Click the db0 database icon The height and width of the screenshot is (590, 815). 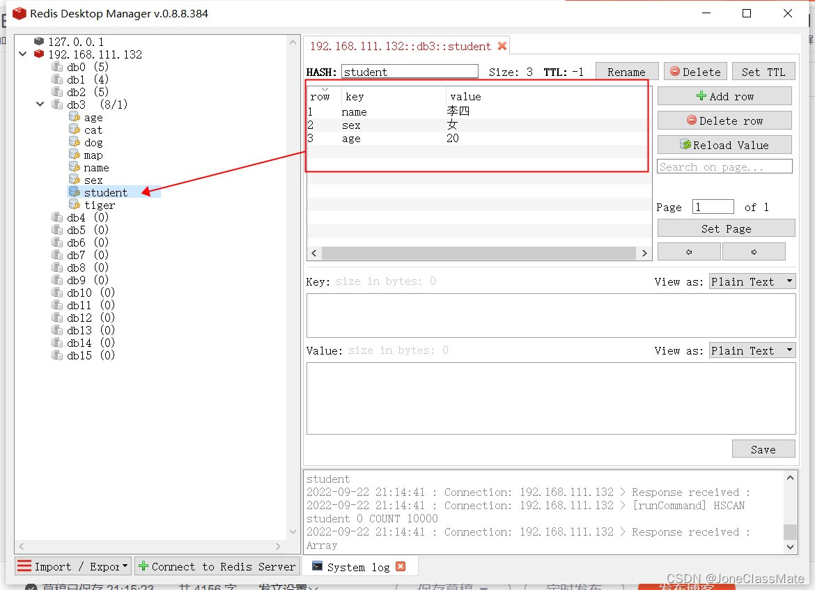(x=57, y=67)
